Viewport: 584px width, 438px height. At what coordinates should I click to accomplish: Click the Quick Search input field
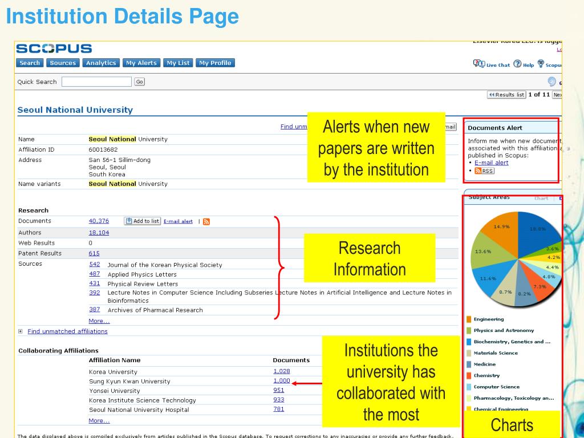click(x=96, y=82)
